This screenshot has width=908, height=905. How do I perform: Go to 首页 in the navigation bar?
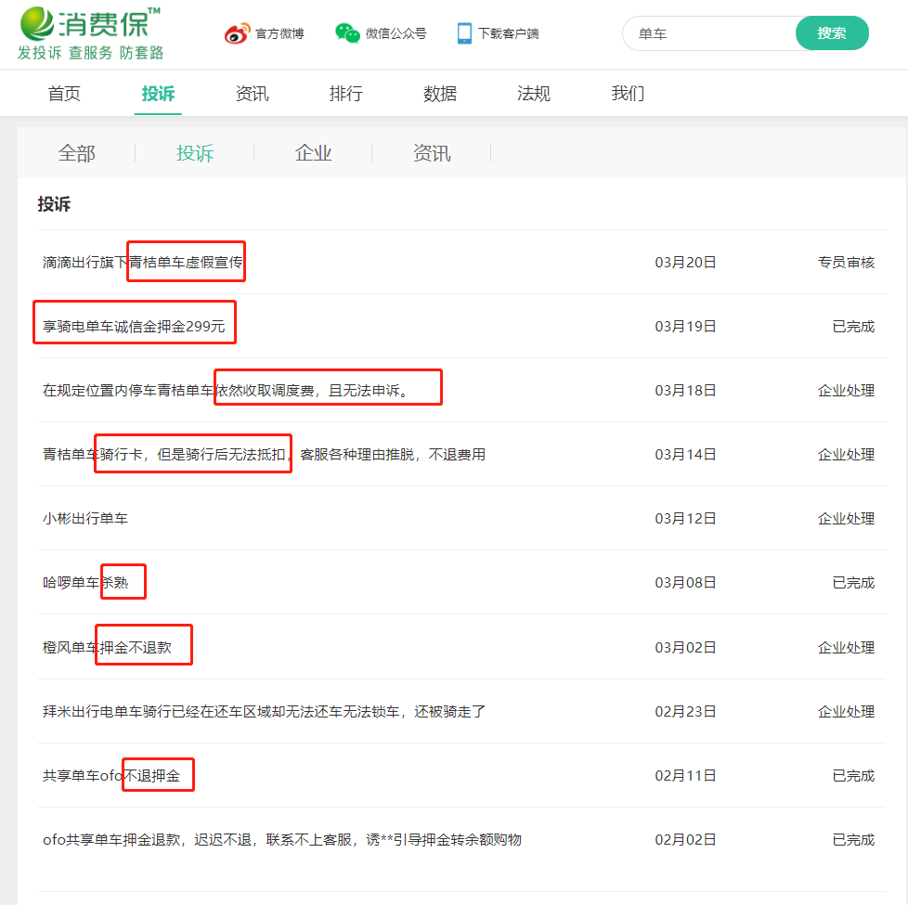click(x=64, y=93)
